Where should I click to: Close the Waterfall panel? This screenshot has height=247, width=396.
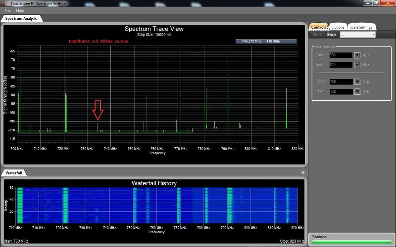[303, 172]
